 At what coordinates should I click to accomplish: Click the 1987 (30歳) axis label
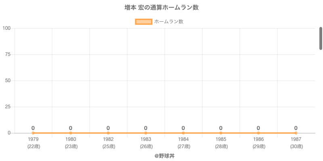pyautogui.click(x=296, y=143)
